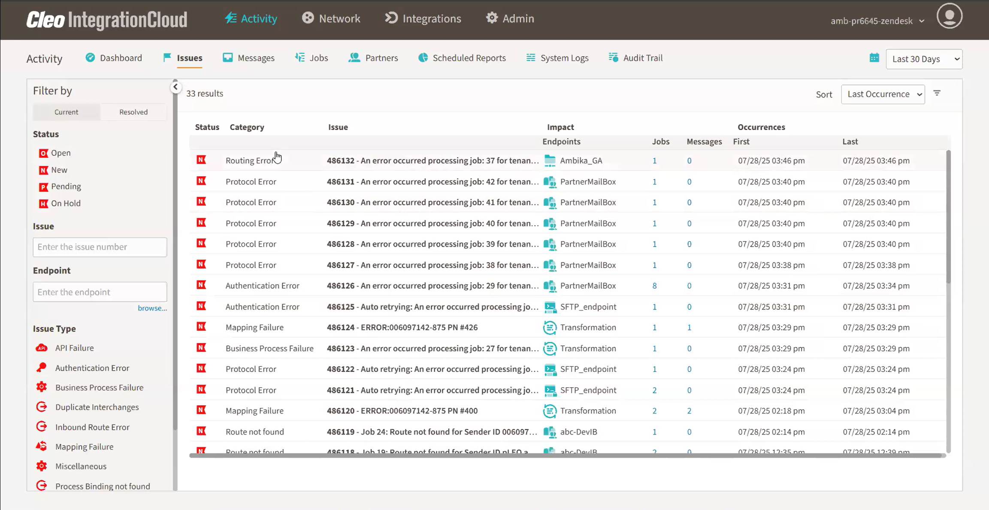
Task: Open issue 486119 about Route not found
Action: point(431,432)
